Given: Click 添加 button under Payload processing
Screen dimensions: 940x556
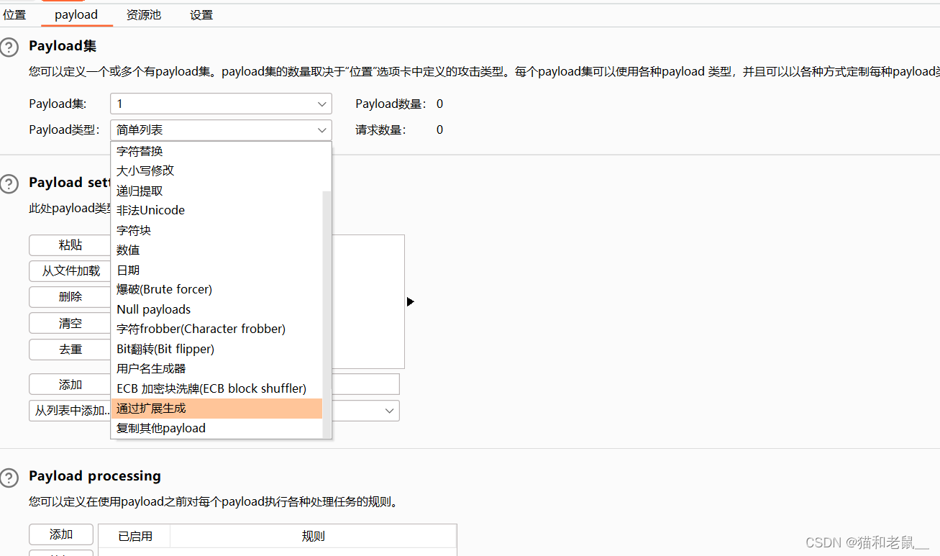Looking at the screenshot, I should (61, 534).
